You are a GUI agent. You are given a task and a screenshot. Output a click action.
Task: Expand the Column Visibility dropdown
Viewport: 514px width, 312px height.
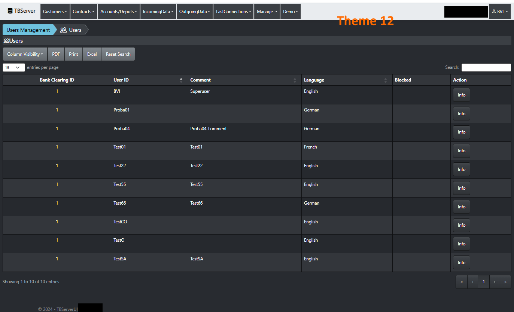coord(25,54)
